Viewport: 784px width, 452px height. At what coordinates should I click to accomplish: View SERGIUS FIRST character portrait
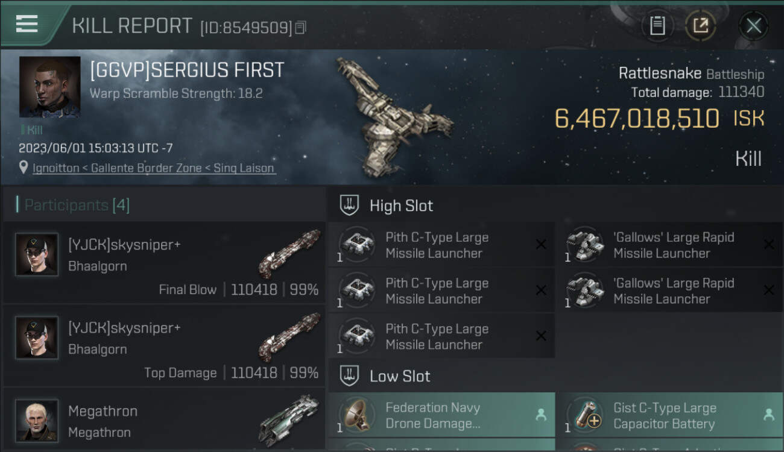pyautogui.click(x=49, y=87)
